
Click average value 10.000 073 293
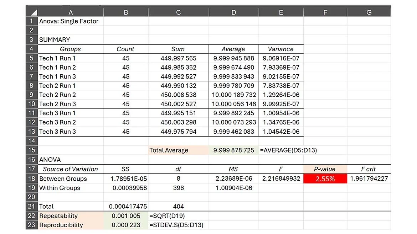click(x=233, y=122)
